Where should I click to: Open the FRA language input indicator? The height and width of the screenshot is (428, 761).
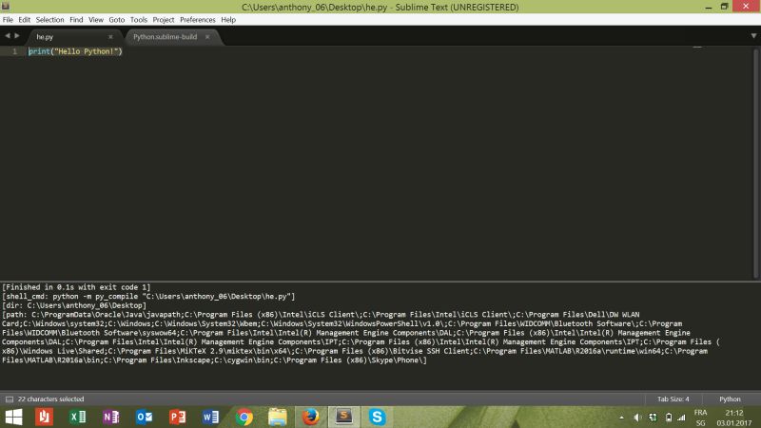(x=700, y=418)
